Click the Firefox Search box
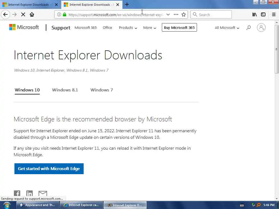279x209 pixels. coord(211,15)
